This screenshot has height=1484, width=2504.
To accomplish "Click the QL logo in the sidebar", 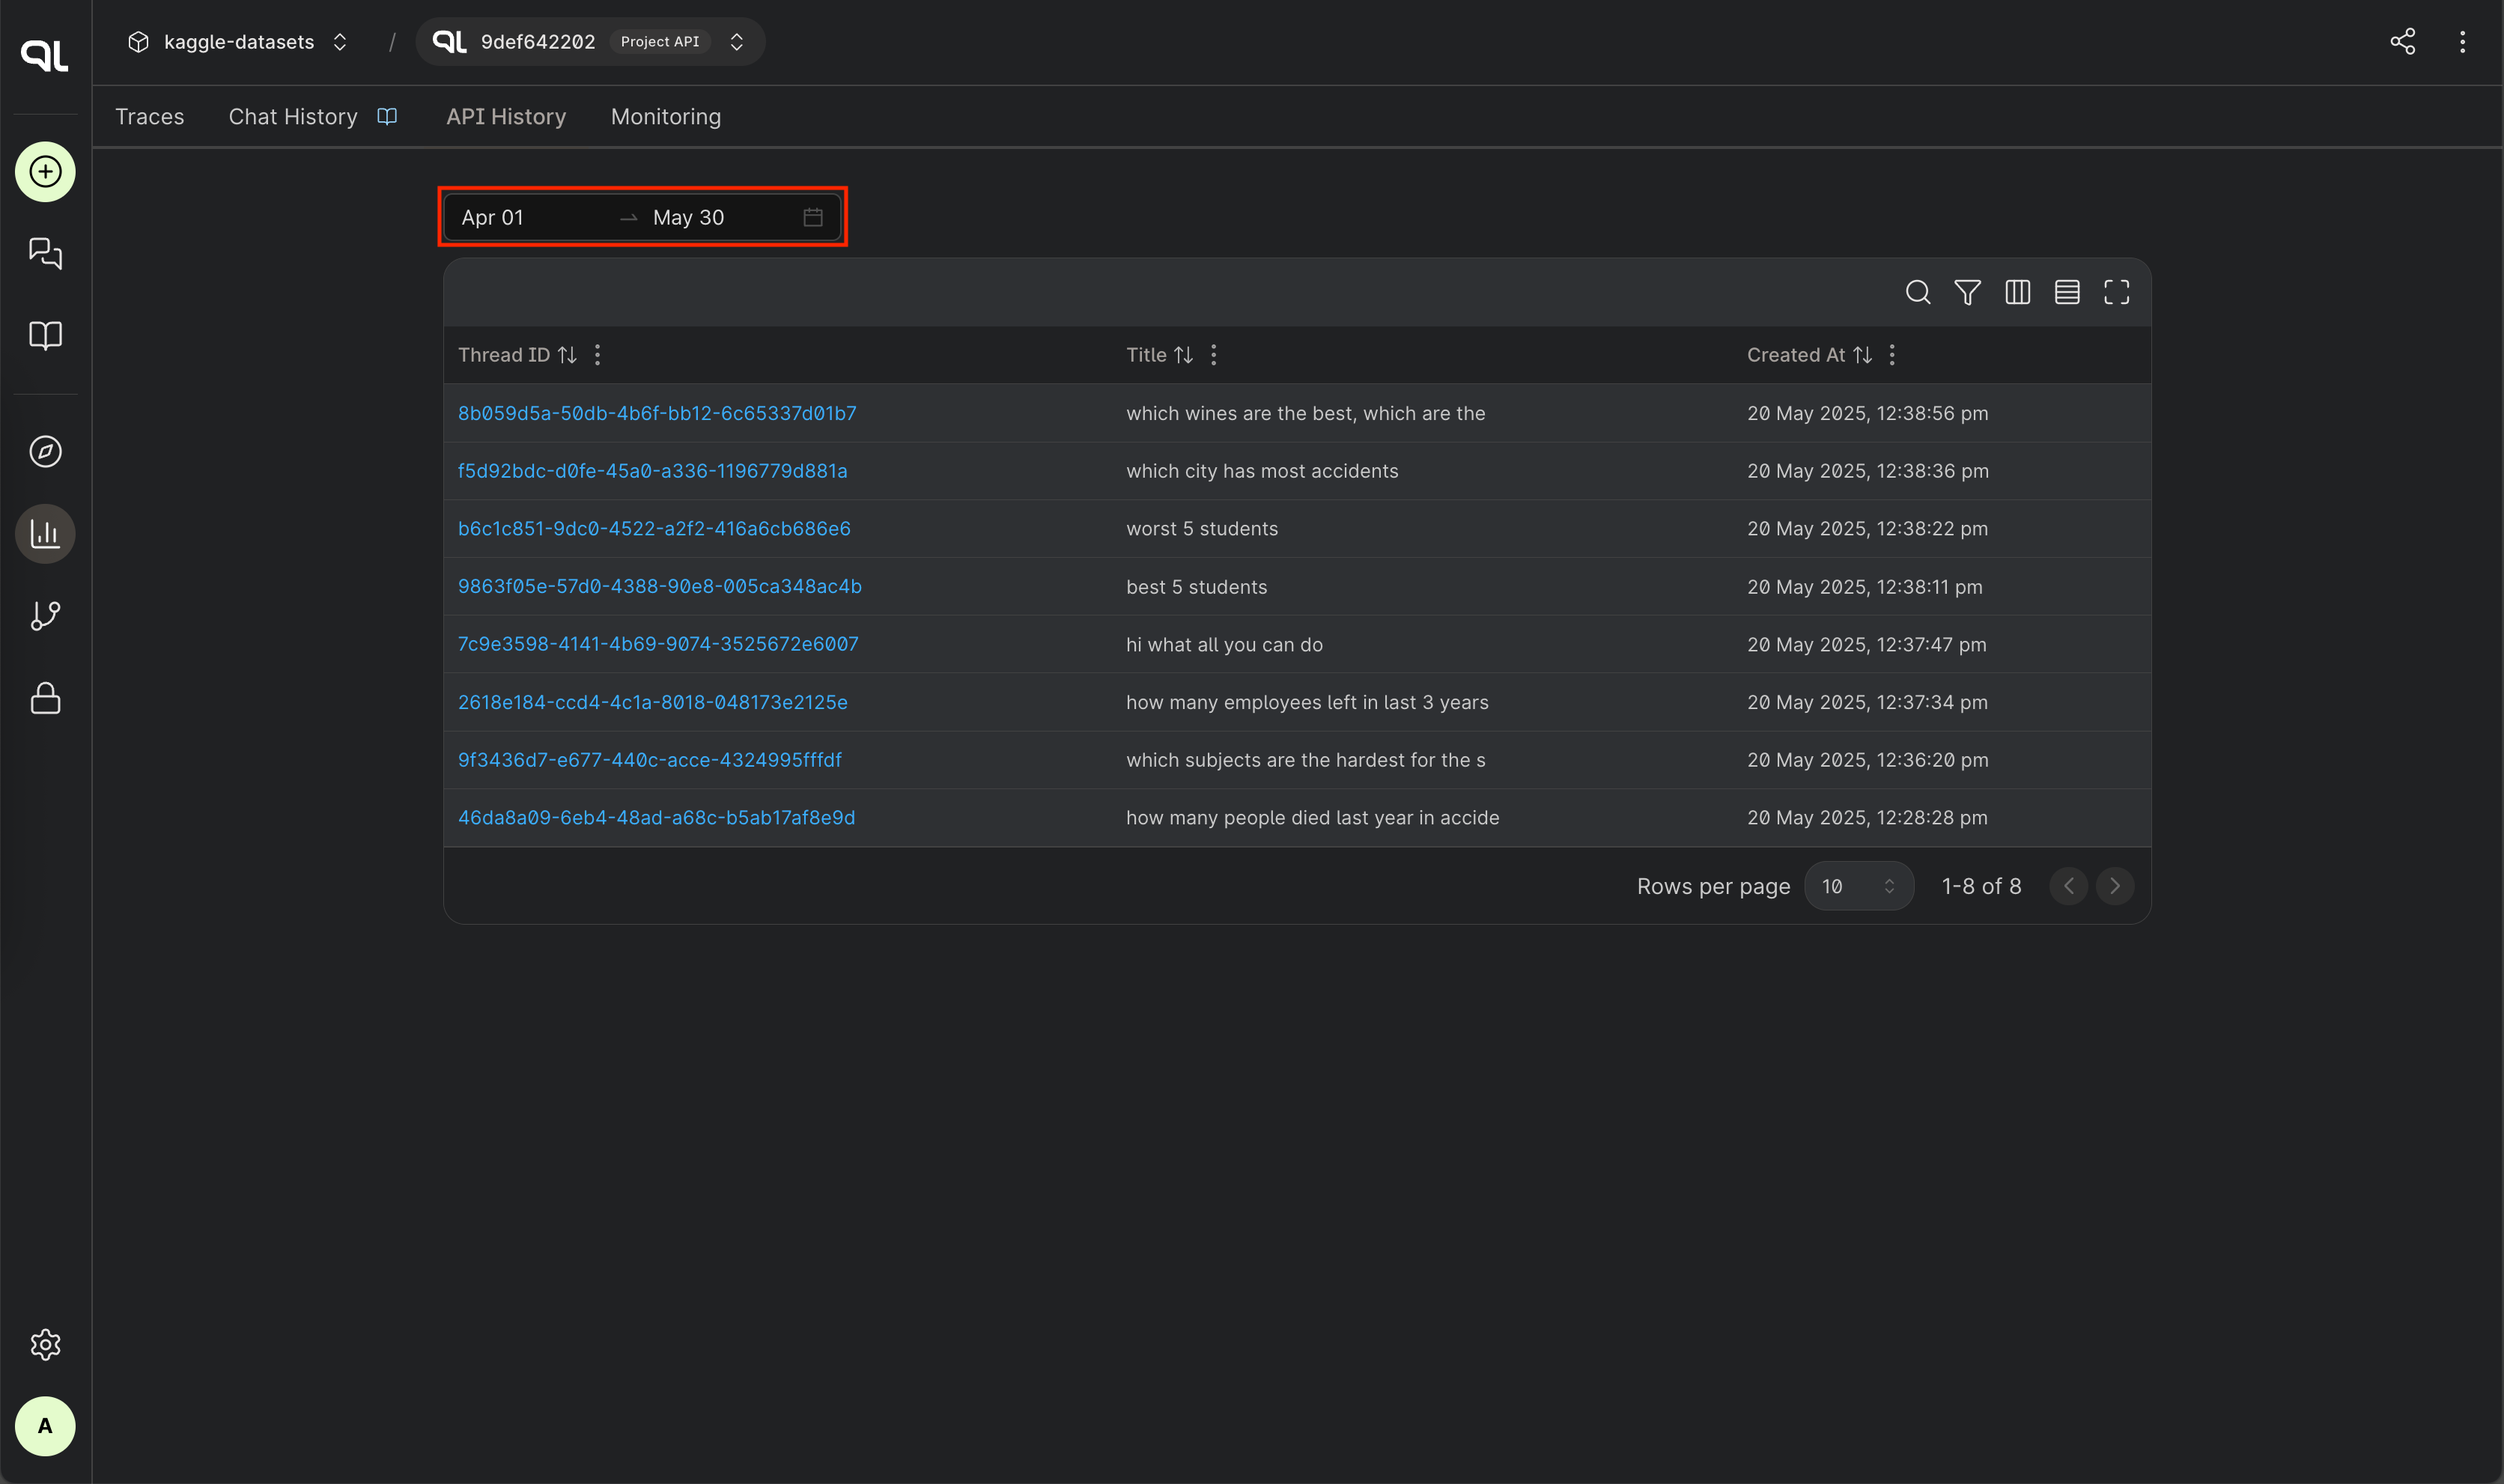I will point(45,55).
